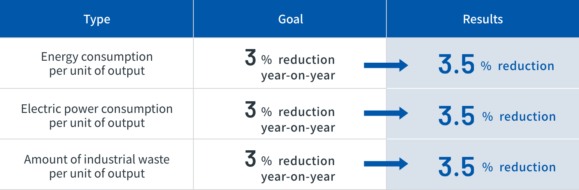Select the Results column header

click(x=483, y=19)
